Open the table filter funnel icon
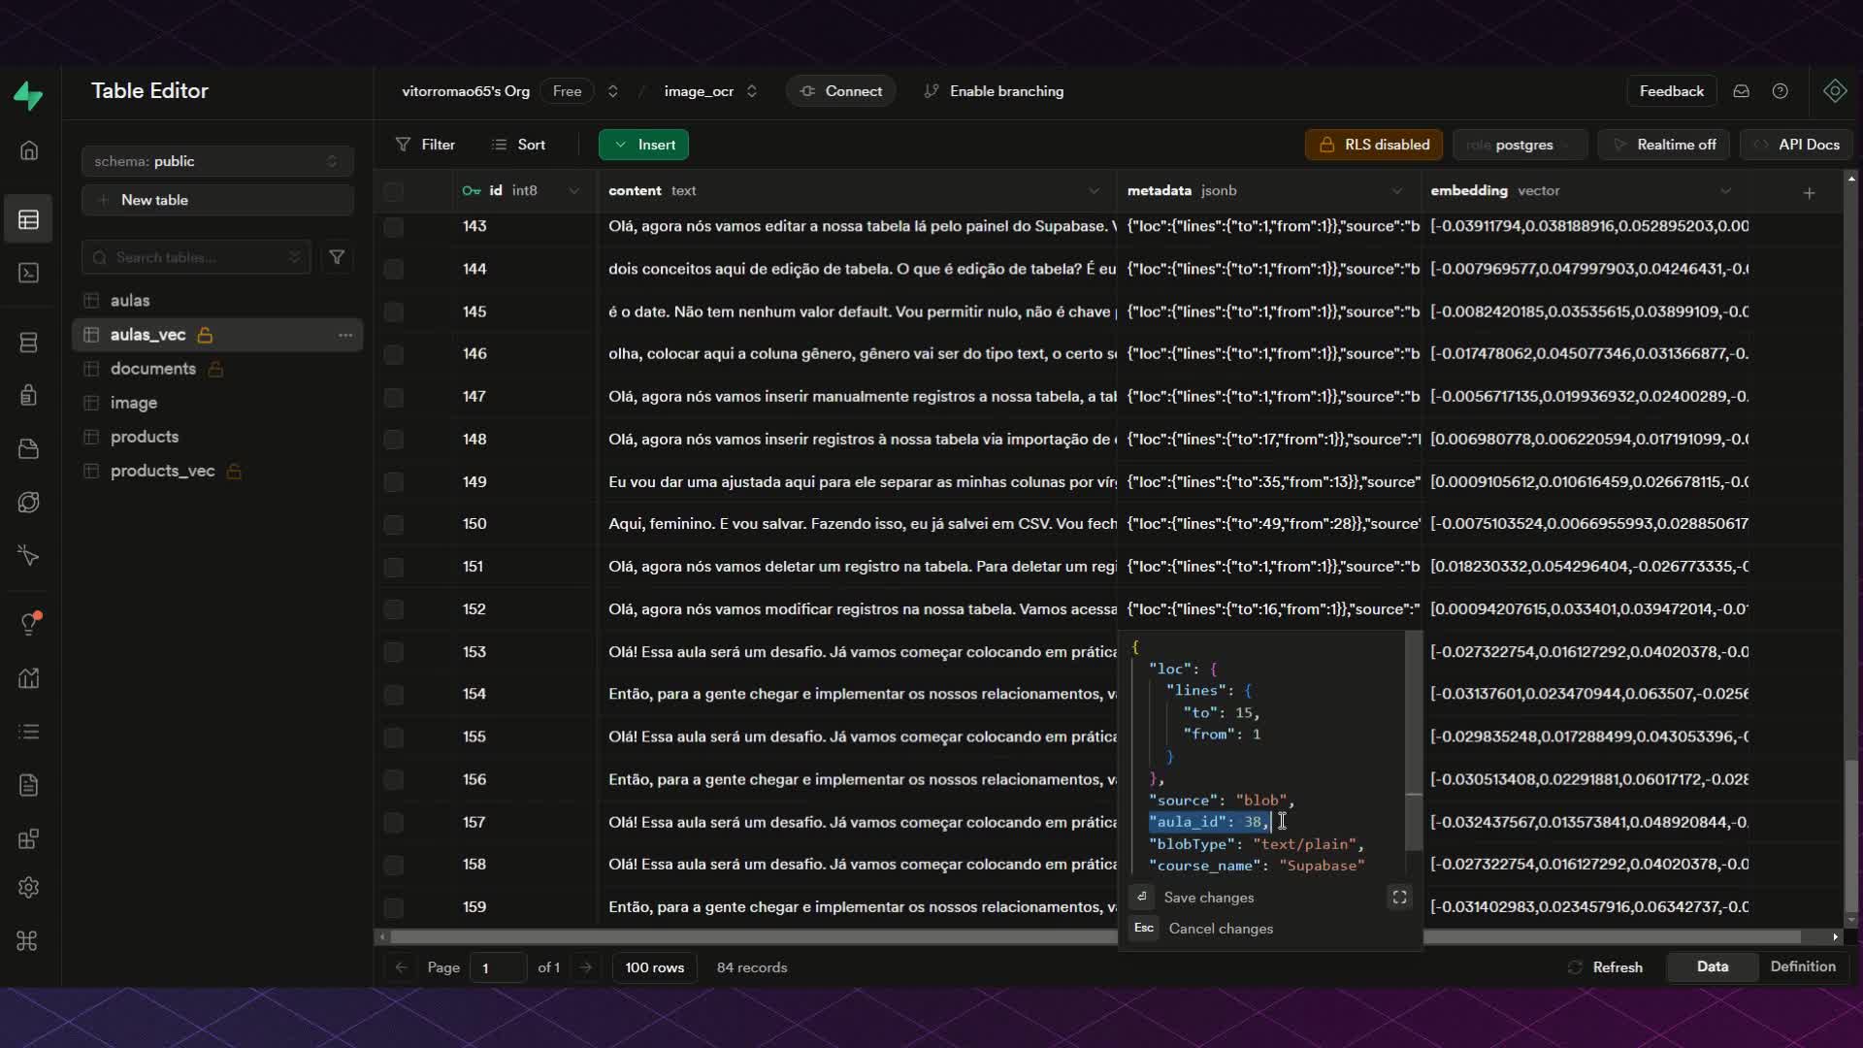 coord(337,257)
